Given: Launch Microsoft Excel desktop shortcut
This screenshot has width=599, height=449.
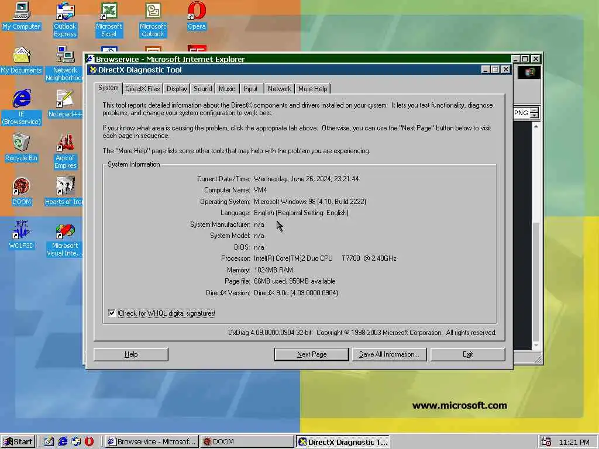Looking at the screenshot, I should [109, 19].
